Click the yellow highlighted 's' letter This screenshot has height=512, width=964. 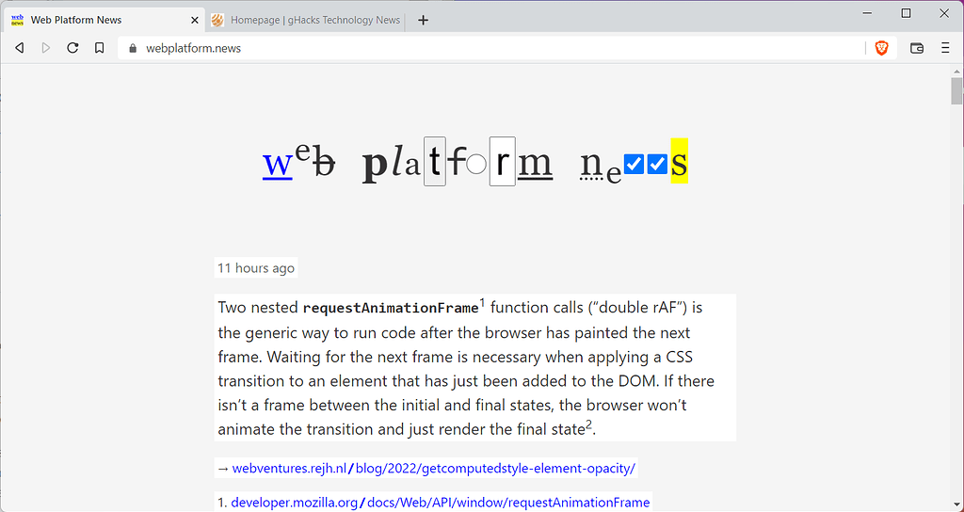[680, 161]
